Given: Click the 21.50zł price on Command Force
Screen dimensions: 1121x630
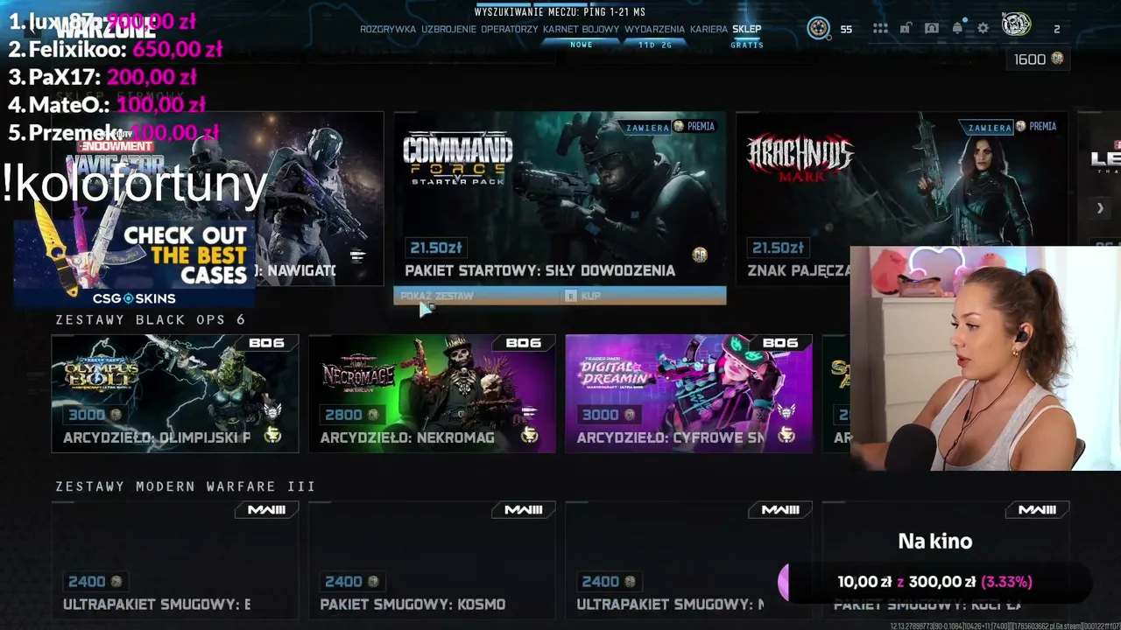Looking at the screenshot, I should tap(434, 248).
